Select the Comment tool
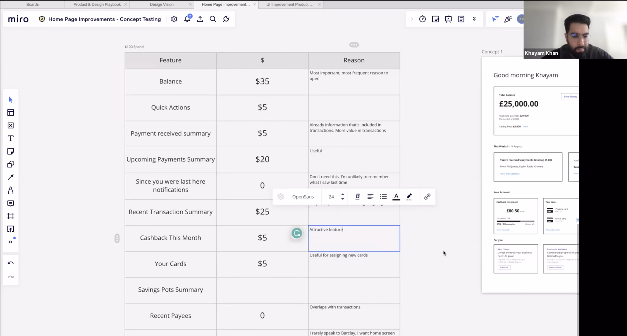627x336 pixels. pos(11,203)
